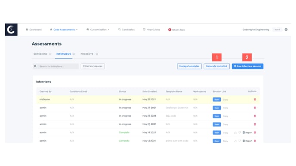Viewport: 296px width, 166px height.
Task: Click Generate invite link button
Action: coord(216,66)
